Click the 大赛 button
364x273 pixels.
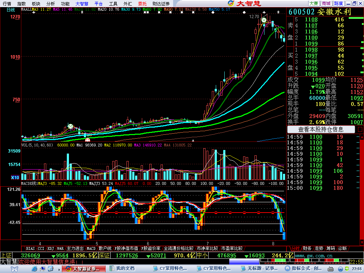tap(314, 4)
